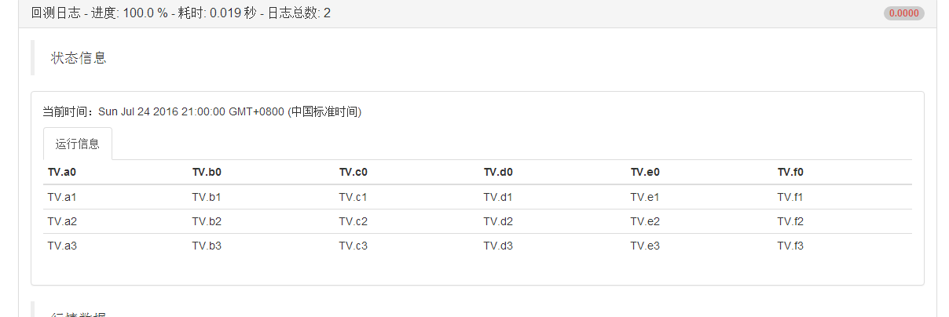Click the TV.f0 column header
Image resolution: width=949 pixels, height=317 pixels.
coord(790,173)
